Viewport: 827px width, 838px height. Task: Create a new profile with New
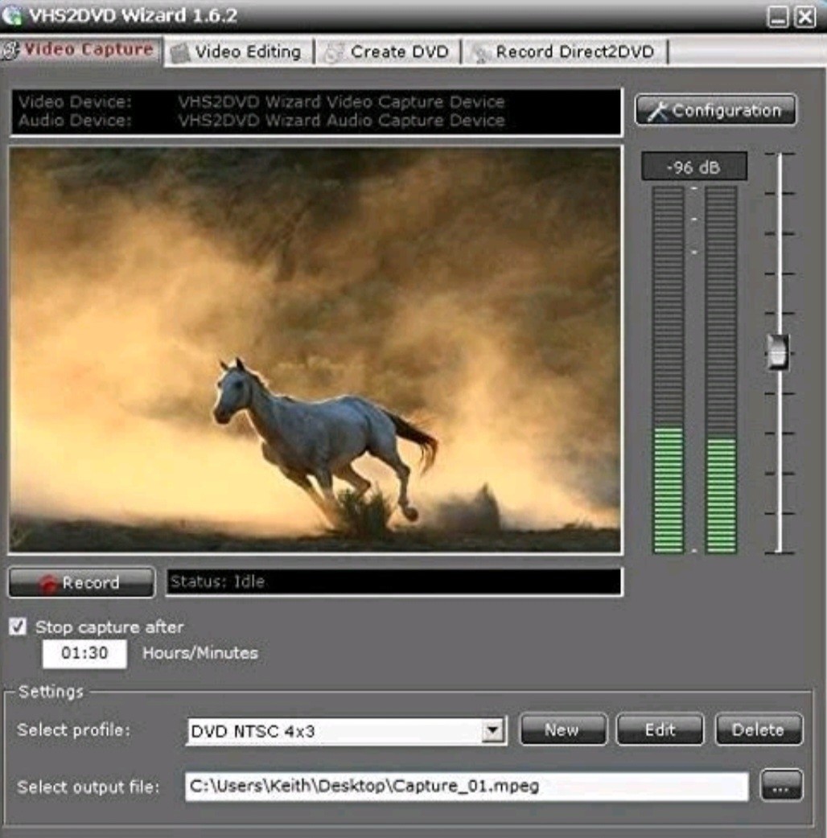(x=563, y=729)
